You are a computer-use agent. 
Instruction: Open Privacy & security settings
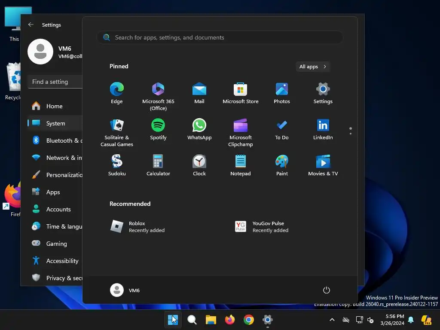point(55,278)
